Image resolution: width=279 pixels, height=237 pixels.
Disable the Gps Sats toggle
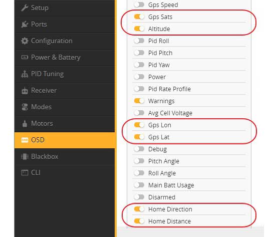pos(139,17)
